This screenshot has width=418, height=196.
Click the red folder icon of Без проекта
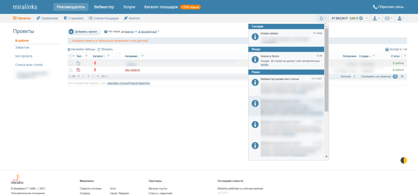(x=78, y=70)
